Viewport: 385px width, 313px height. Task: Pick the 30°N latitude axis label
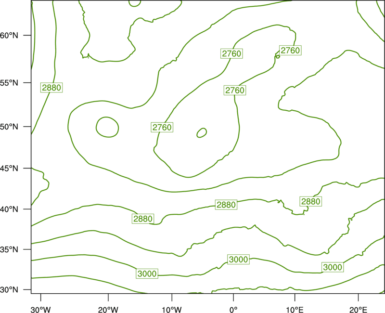[x=9, y=290]
